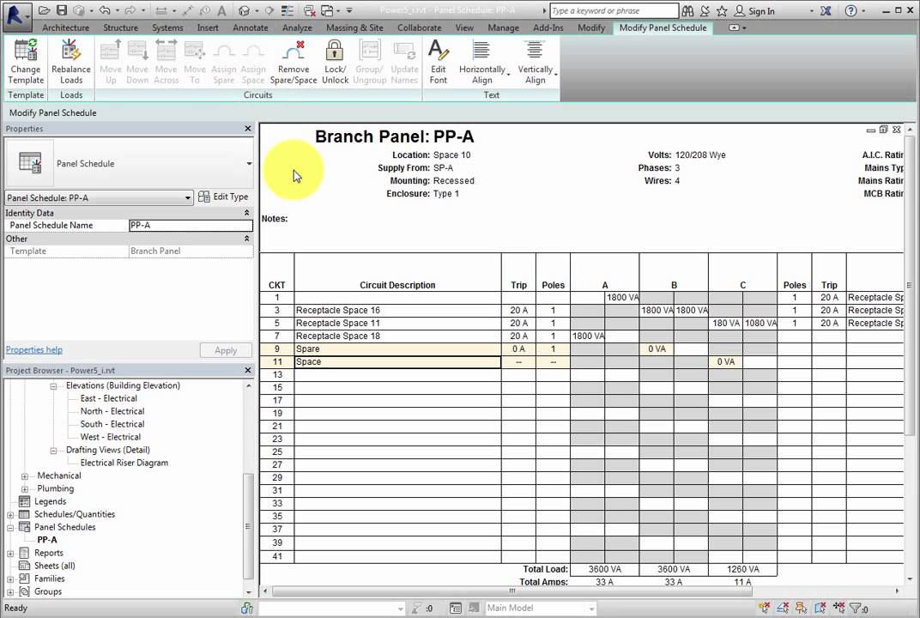
Task: Click the Open folder icon in quick access toolbar
Action: tap(44, 10)
